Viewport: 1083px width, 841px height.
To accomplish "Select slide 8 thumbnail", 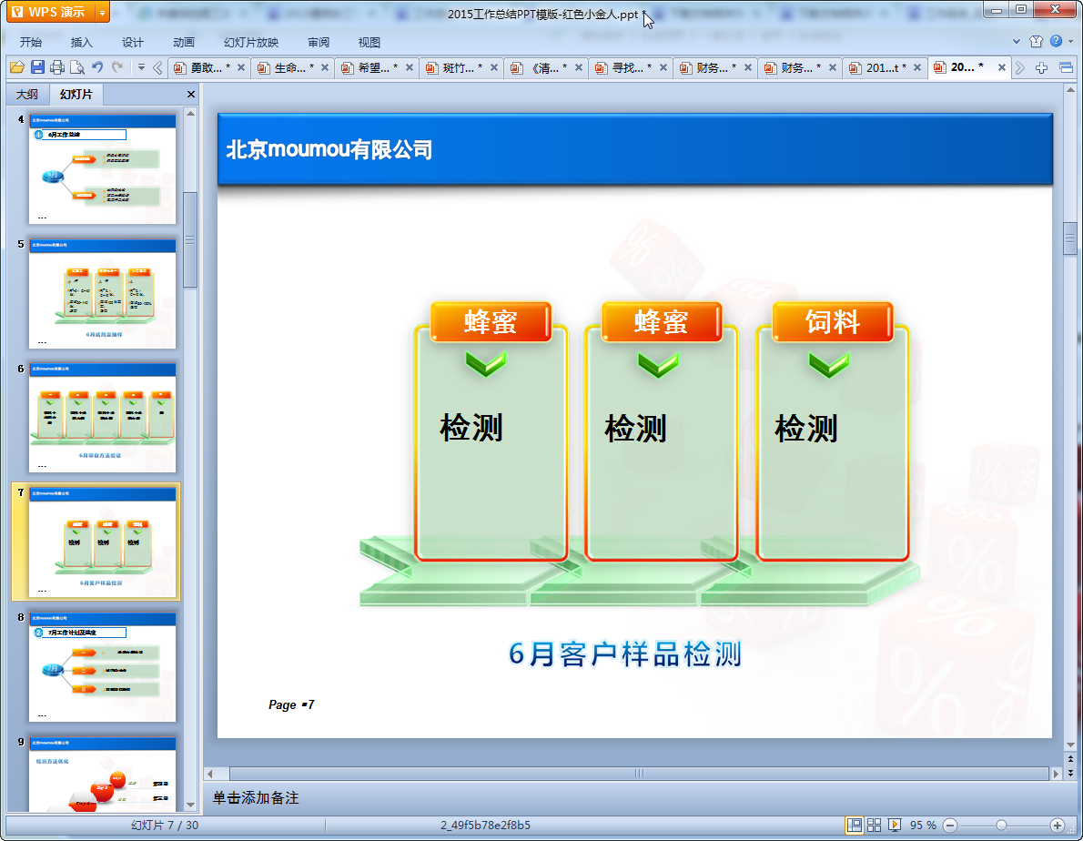I will pos(102,667).
